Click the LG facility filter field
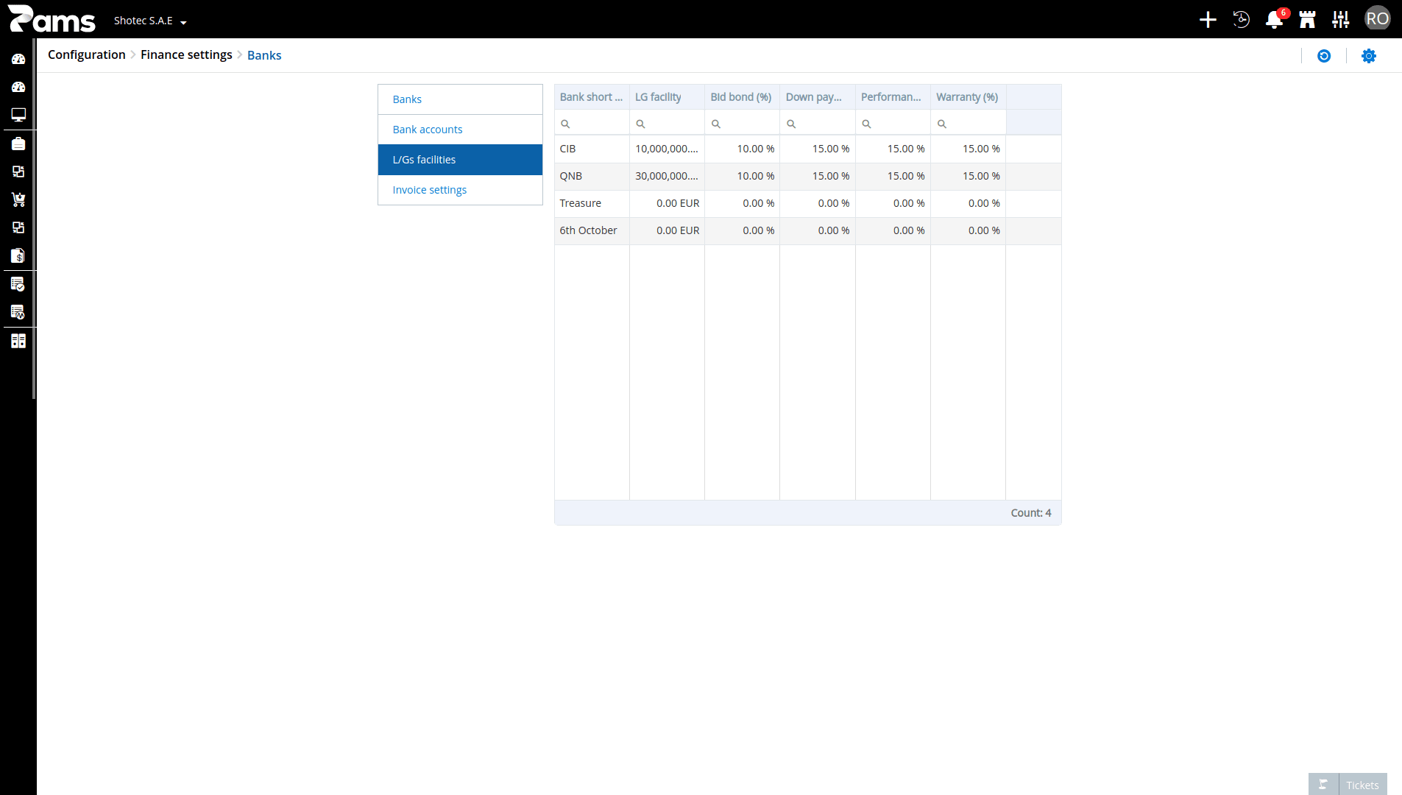The width and height of the screenshot is (1402, 795). click(667, 124)
